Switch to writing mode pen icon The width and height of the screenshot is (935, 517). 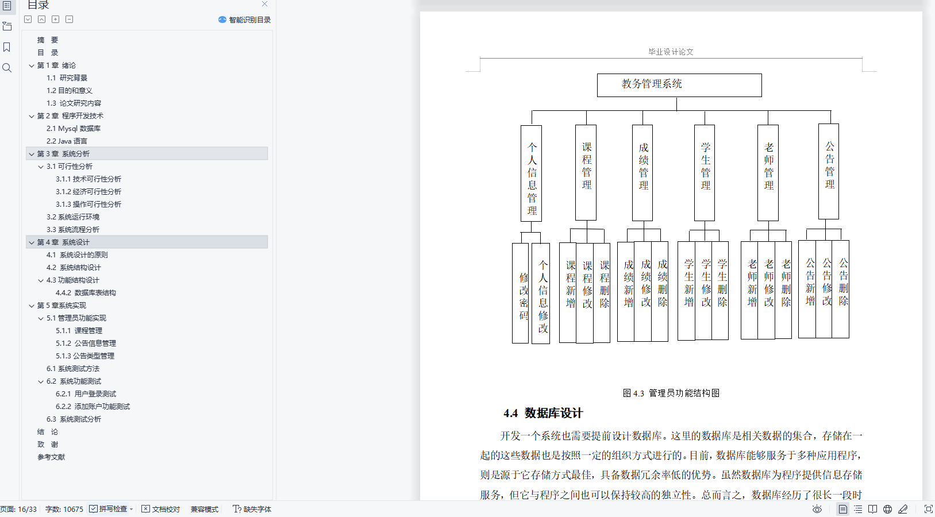click(903, 509)
